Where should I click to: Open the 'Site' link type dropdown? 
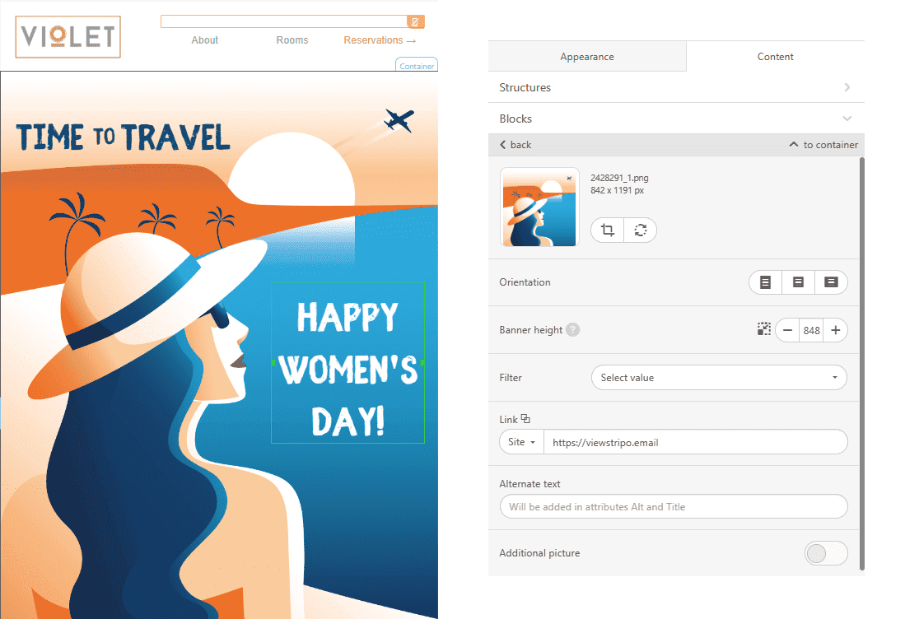pyautogui.click(x=520, y=441)
